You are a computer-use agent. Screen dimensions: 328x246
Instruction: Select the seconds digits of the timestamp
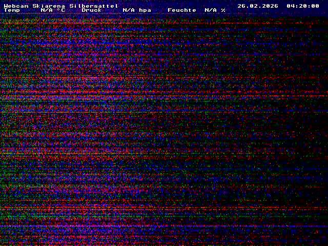coord(315,6)
